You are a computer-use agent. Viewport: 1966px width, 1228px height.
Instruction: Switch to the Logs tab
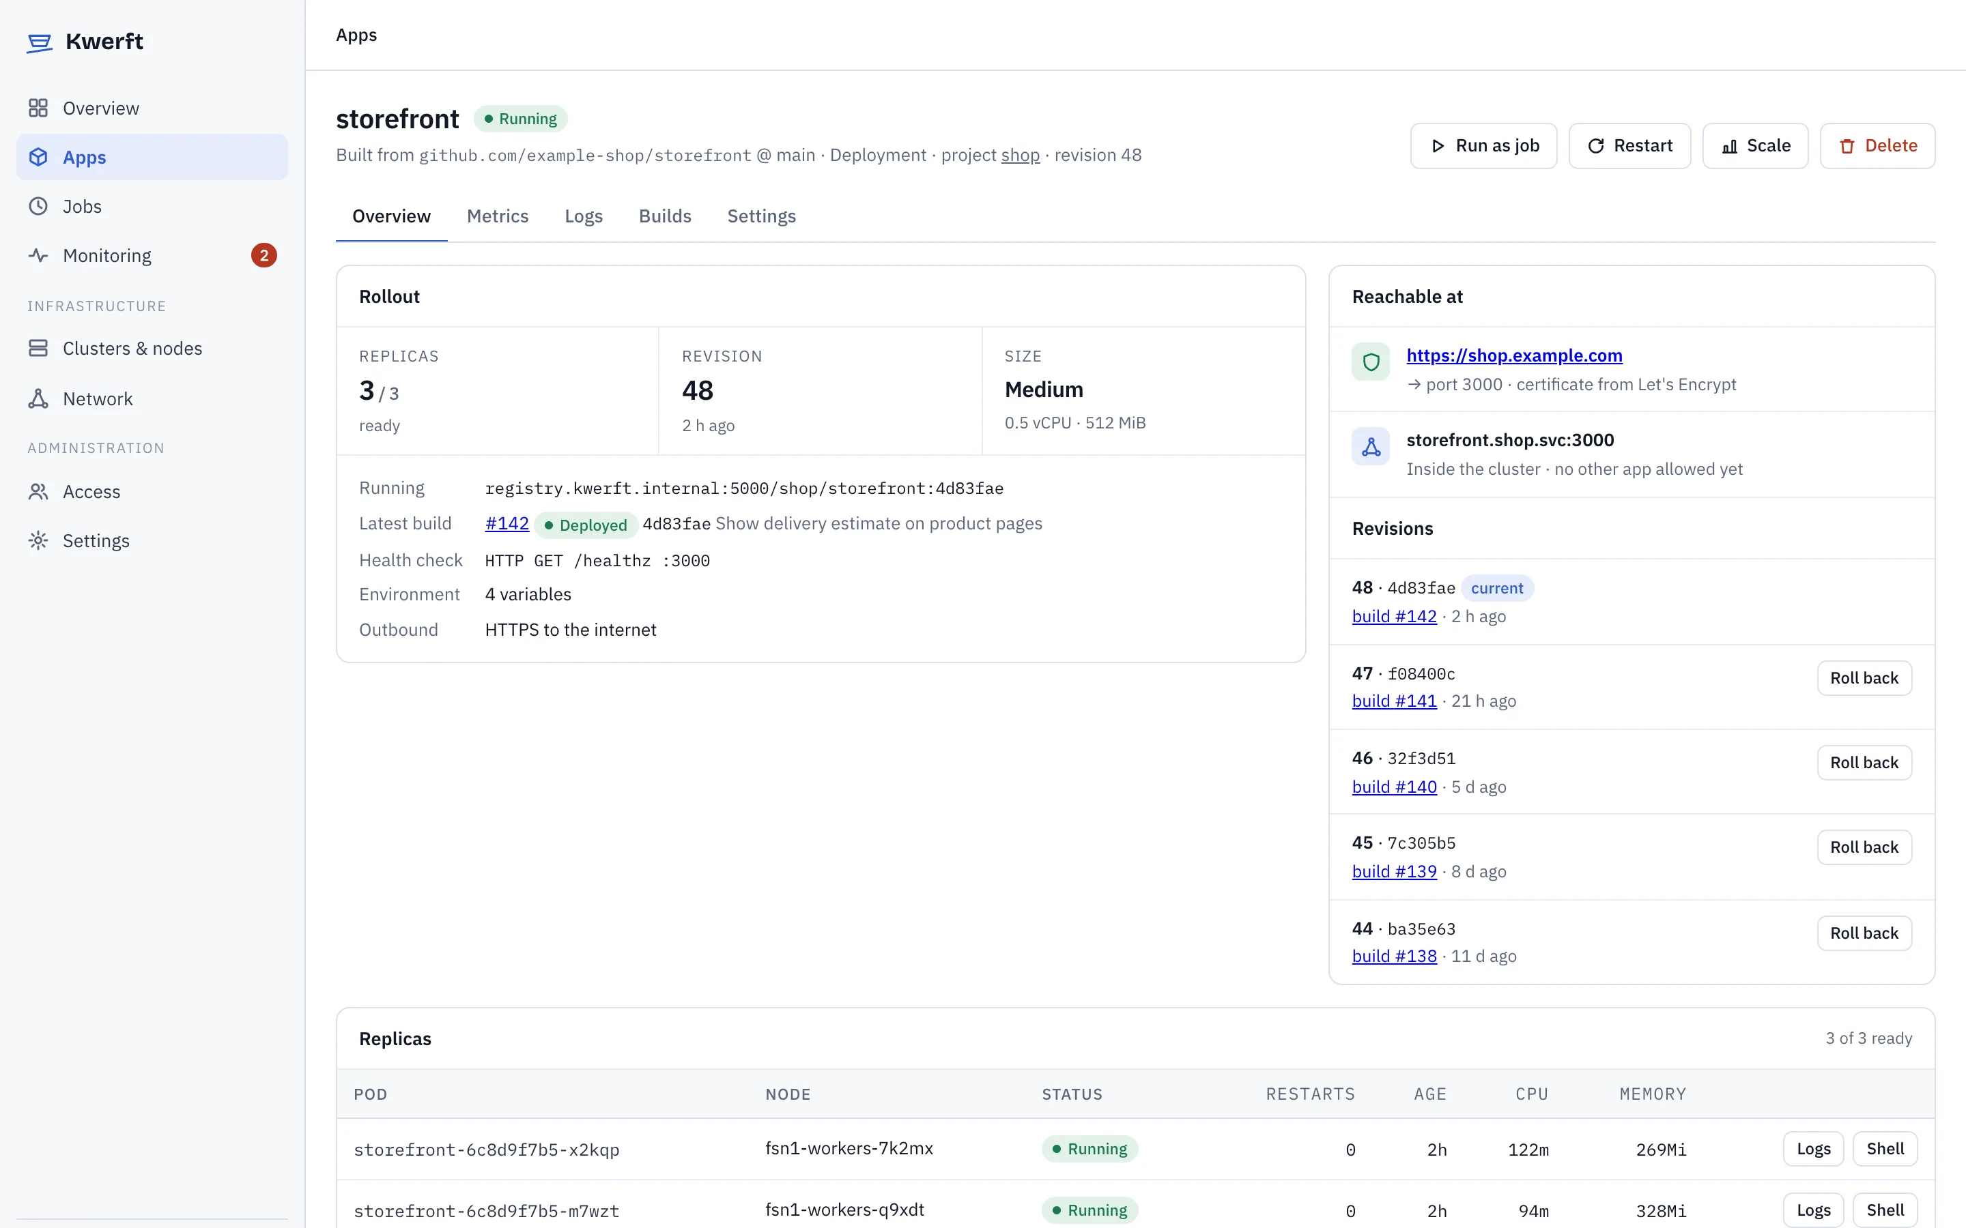click(583, 216)
